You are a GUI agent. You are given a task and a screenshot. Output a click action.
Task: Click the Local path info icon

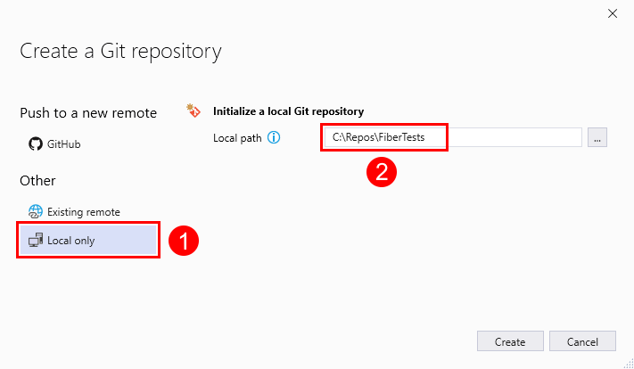275,137
